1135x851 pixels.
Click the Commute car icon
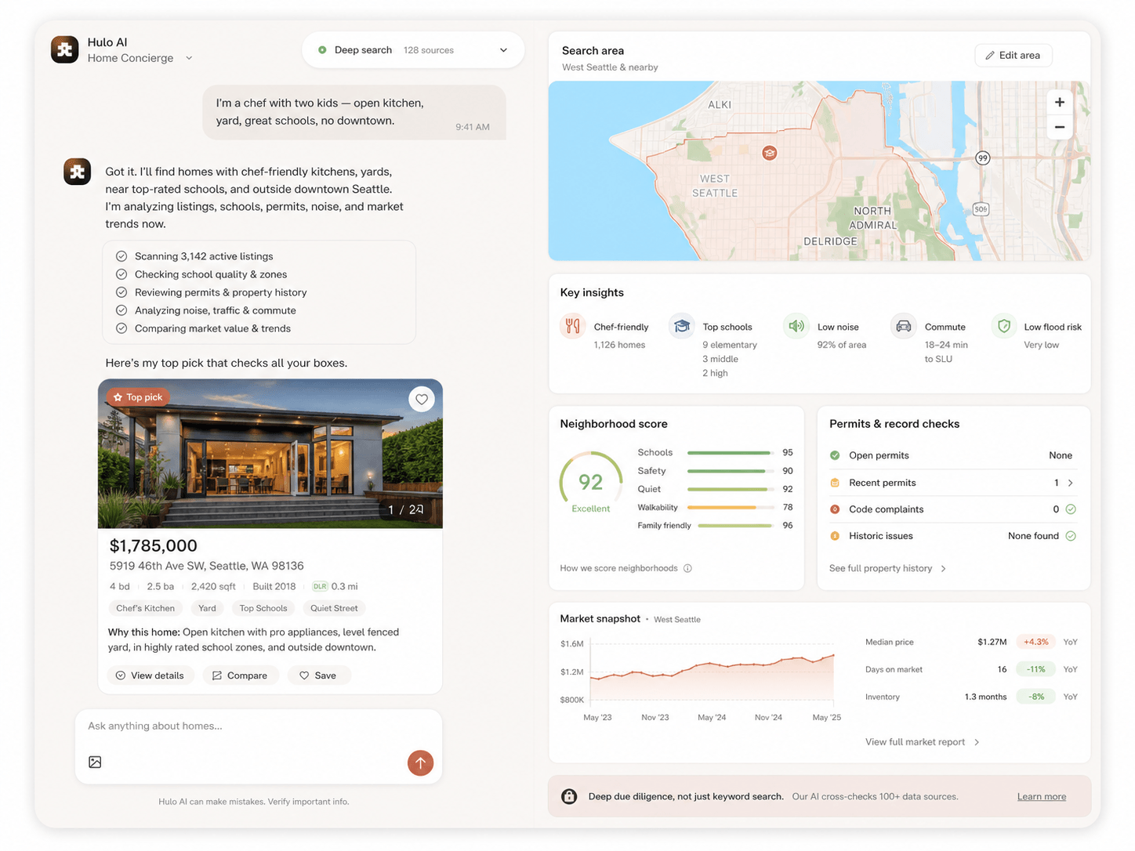tap(903, 326)
